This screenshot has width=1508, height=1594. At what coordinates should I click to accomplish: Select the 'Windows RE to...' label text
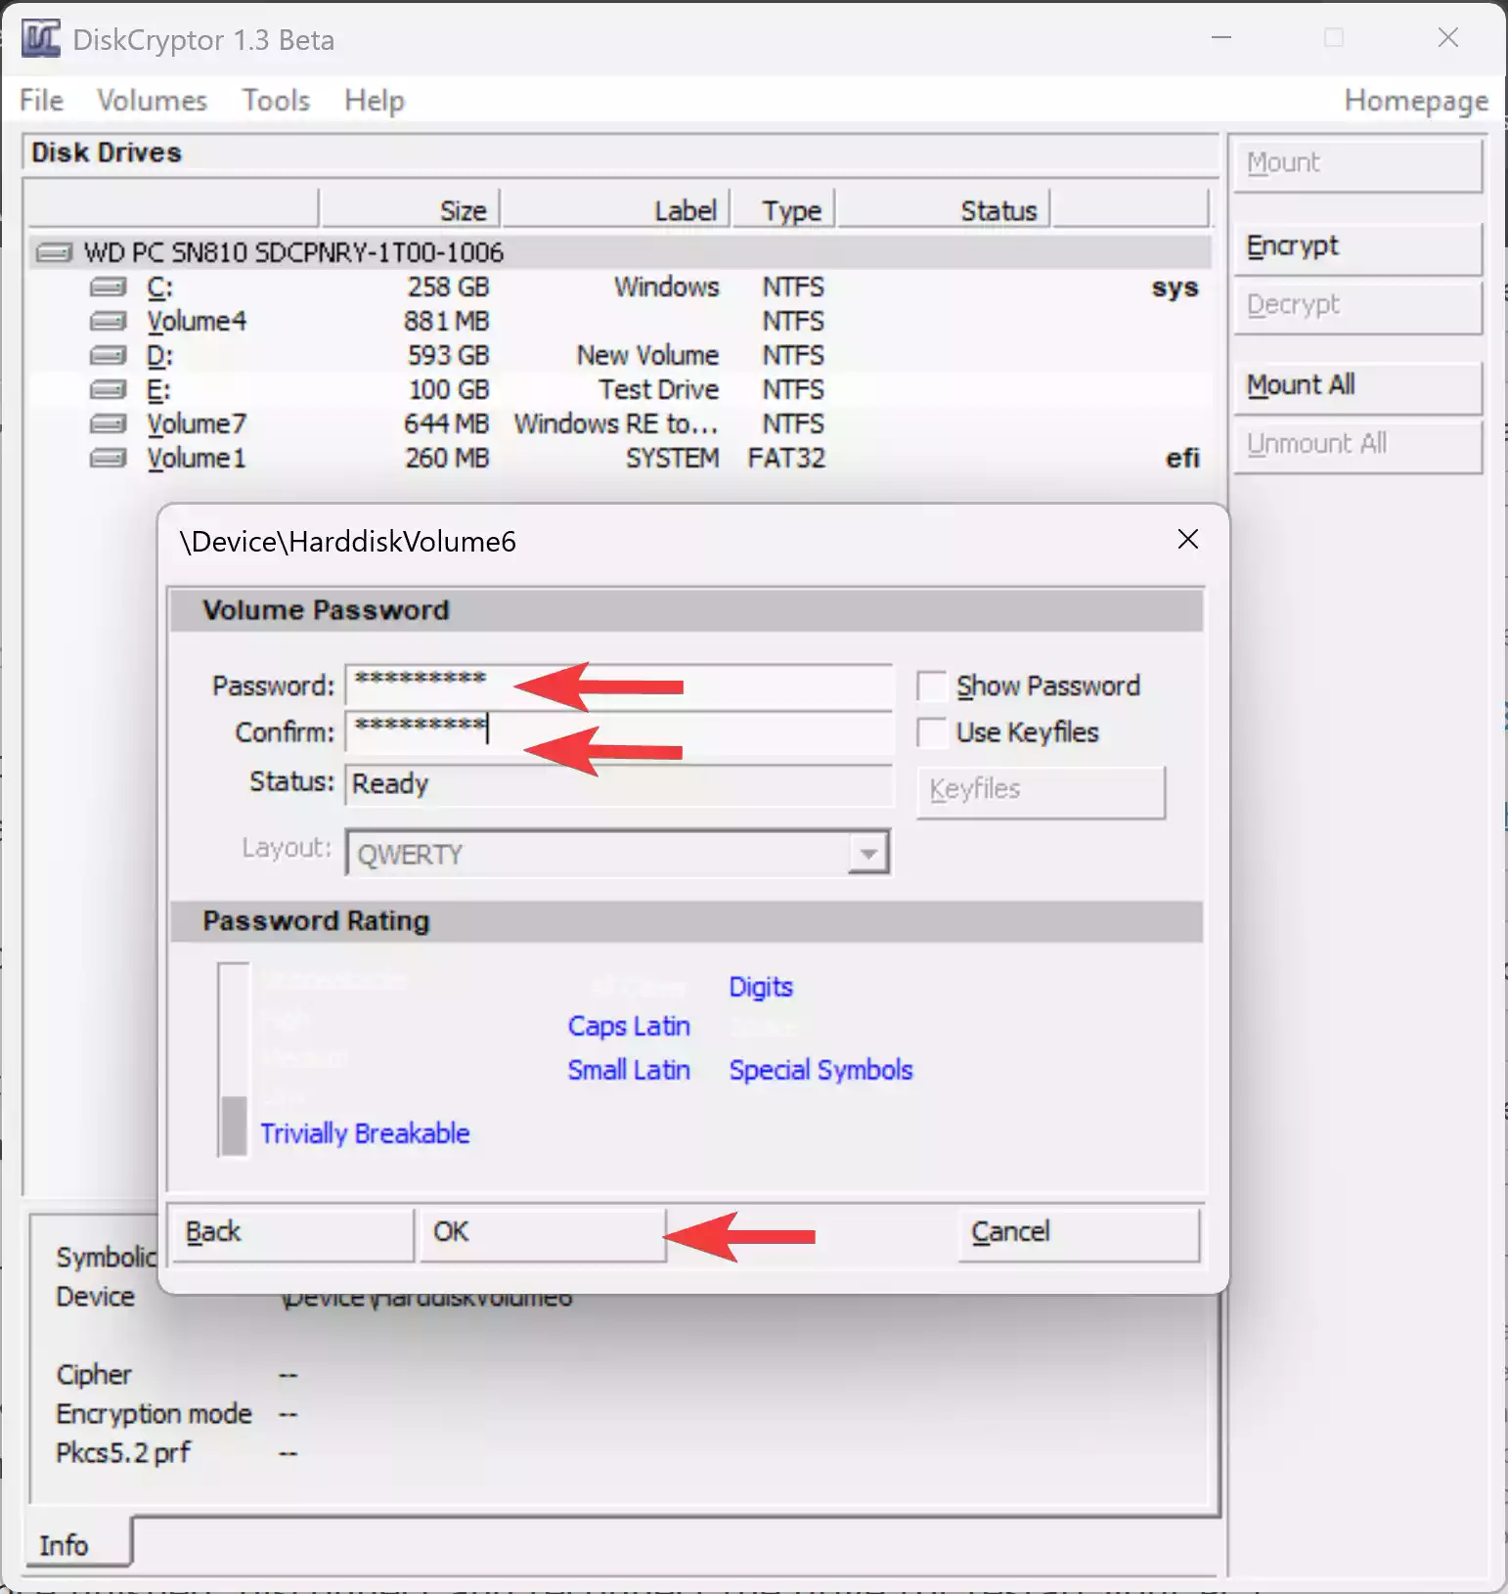[x=616, y=424]
